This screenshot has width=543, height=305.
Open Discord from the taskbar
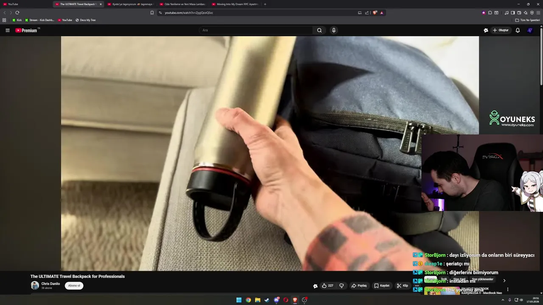(x=277, y=300)
